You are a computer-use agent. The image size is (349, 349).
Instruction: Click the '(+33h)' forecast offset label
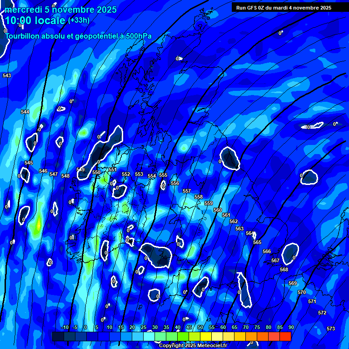point(79,20)
